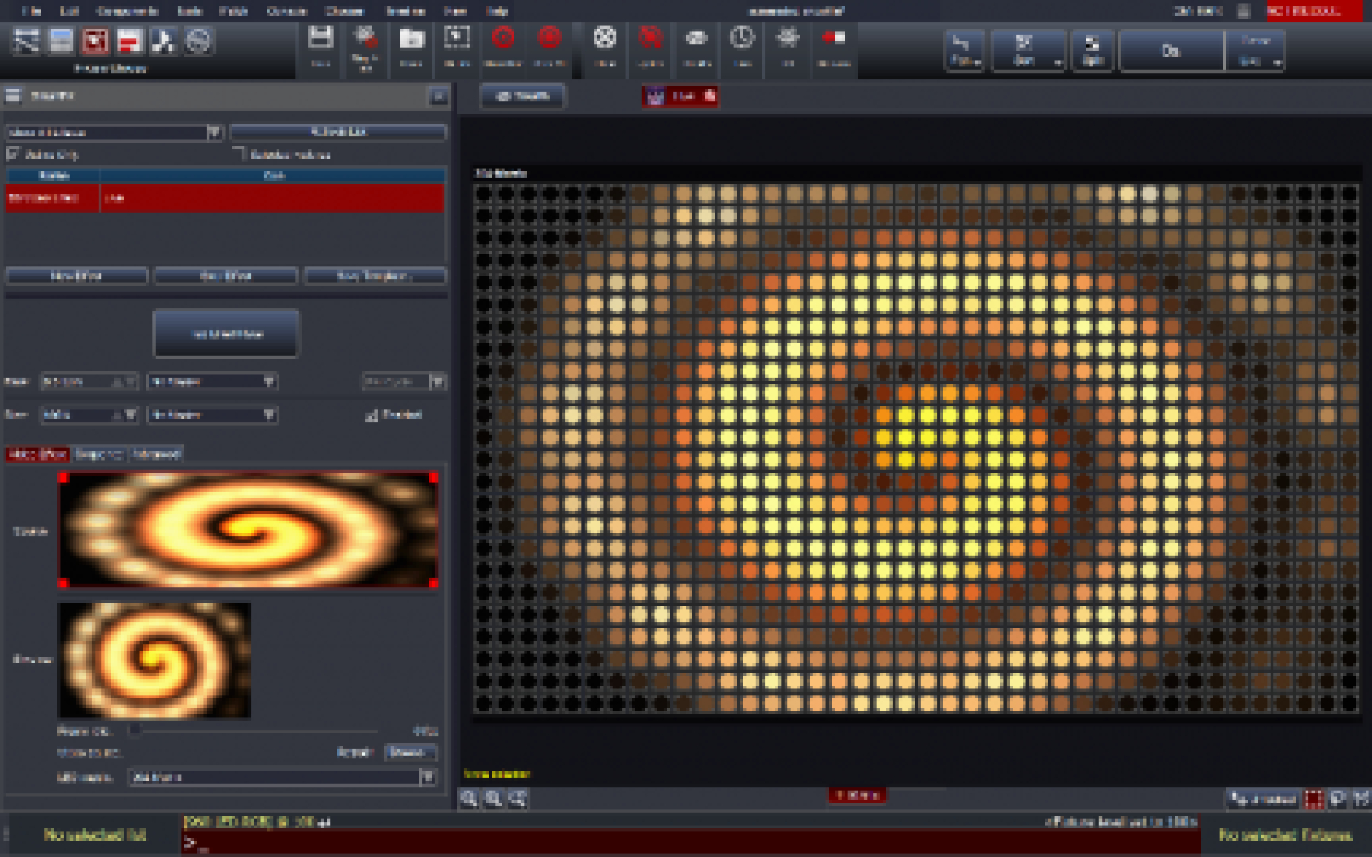Open the dropdown at top of the left panel
Screen dimensions: 1372x857
tap(114, 133)
